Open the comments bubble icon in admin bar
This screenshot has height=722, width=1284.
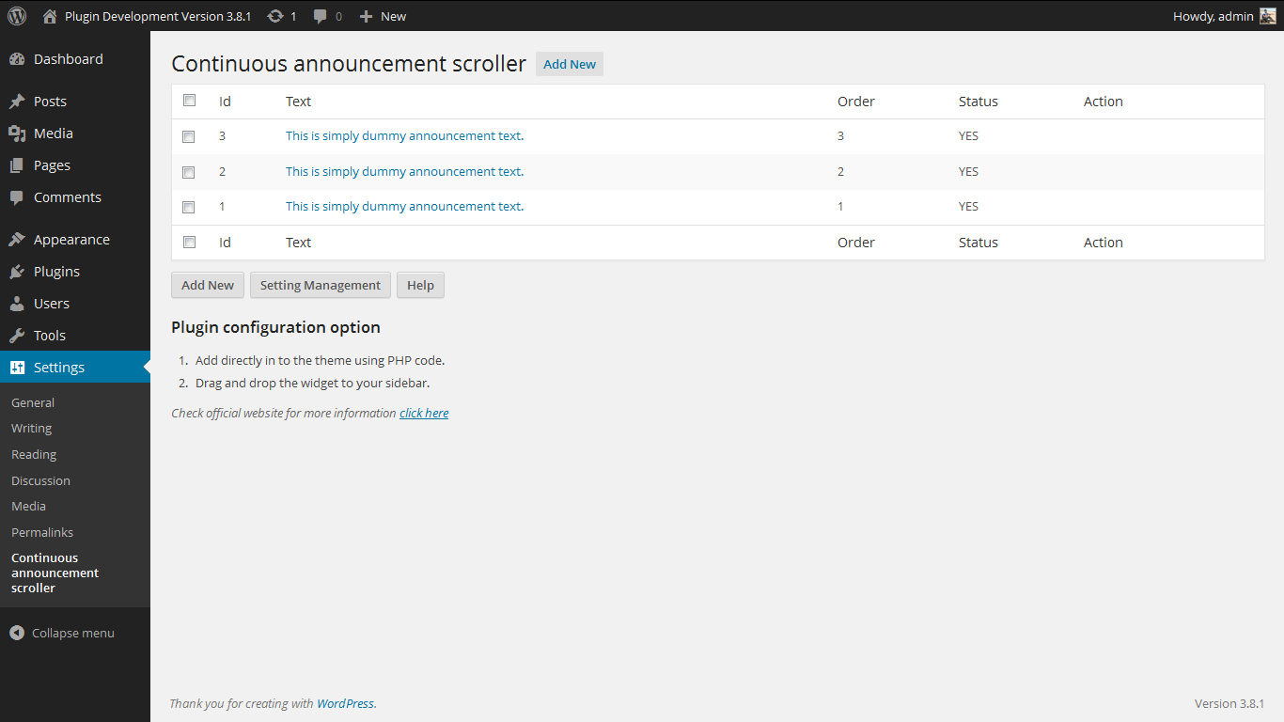pyautogui.click(x=321, y=16)
